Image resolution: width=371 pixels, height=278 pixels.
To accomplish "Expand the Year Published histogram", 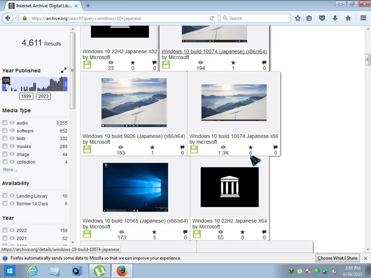I will [64, 70].
